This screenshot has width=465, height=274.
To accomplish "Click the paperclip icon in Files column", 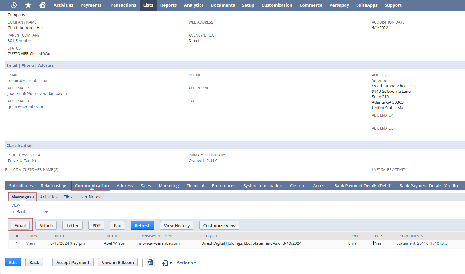I will (x=373, y=243).
